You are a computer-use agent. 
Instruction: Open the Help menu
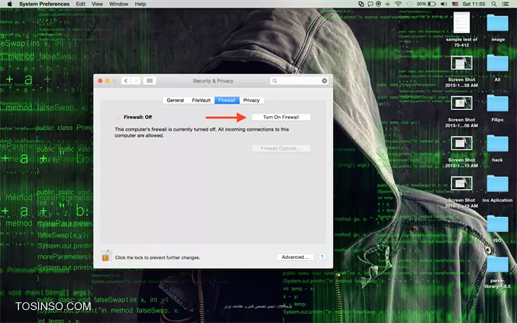141,4
